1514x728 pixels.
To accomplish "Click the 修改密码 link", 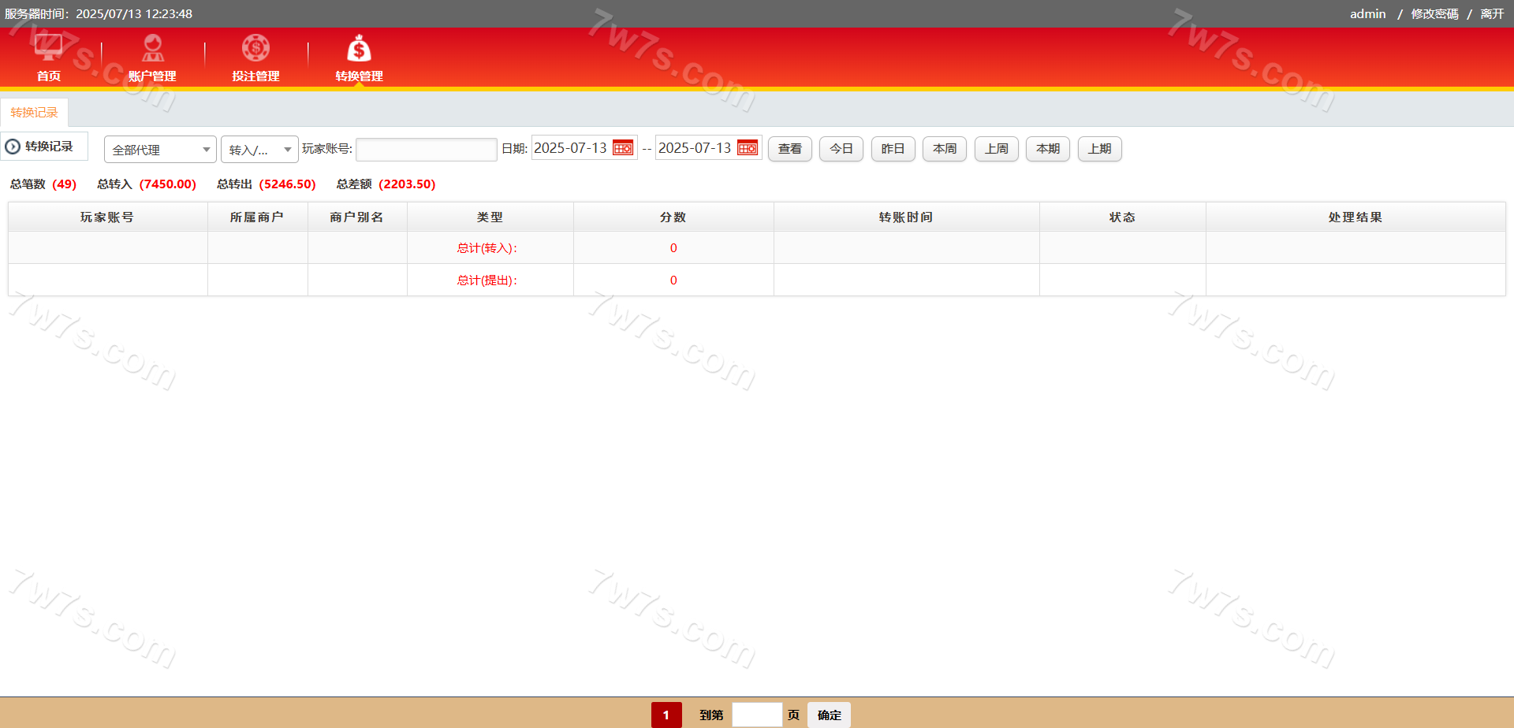I will (1434, 14).
